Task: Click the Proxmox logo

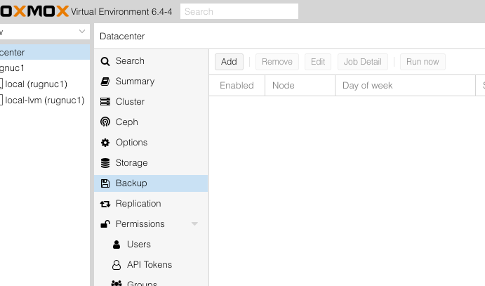Action: tap(34, 11)
